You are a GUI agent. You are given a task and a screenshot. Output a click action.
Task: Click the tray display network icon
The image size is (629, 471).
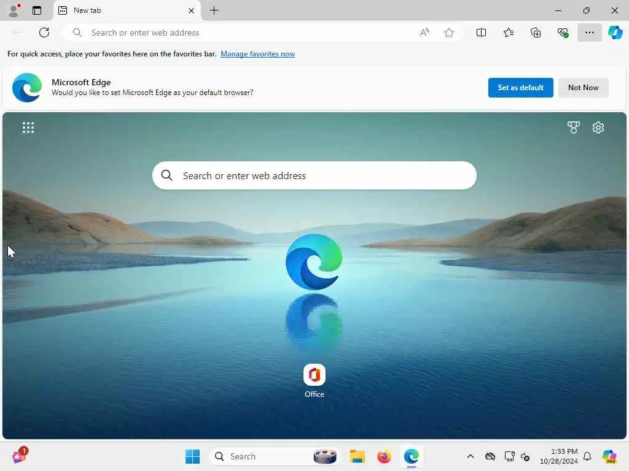[509, 456]
